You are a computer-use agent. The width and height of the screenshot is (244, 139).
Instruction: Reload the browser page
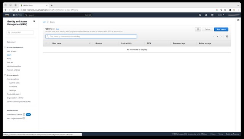tap(14, 10)
